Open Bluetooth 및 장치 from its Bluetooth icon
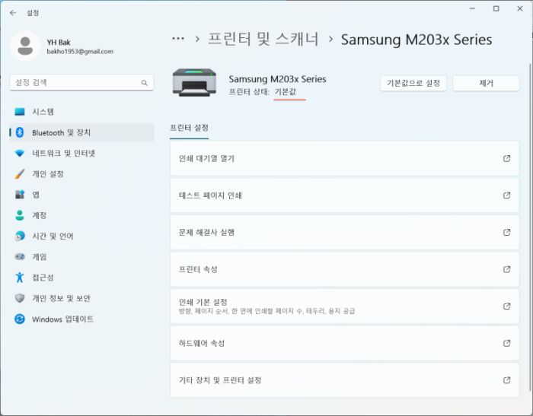The width and height of the screenshot is (533, 416). click(x=20, y=132)
